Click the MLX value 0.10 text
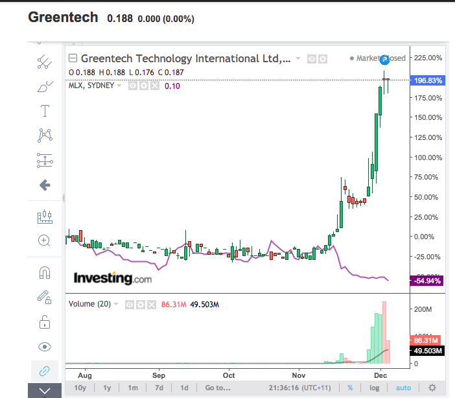 point(172,86)
